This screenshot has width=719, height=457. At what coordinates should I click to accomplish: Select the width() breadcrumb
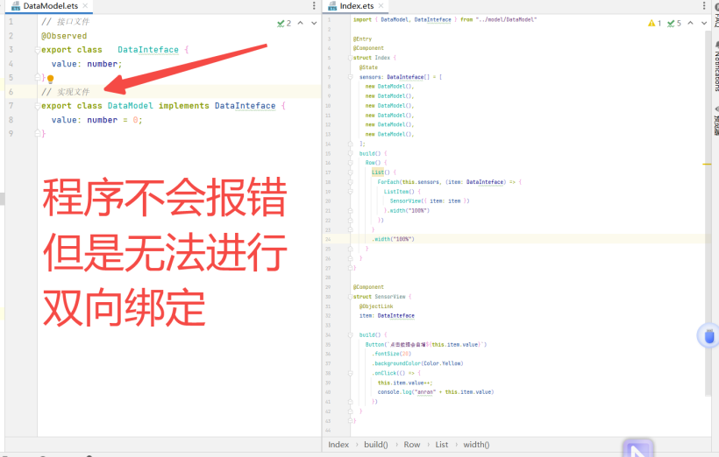[476, 445]
